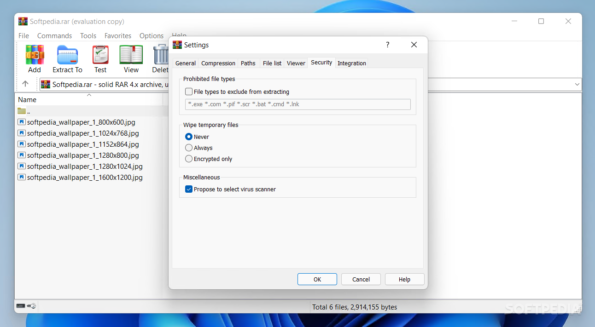The image size is (595, 327).
Task: Open the Commands menu
Action: [x=54, y=35]
